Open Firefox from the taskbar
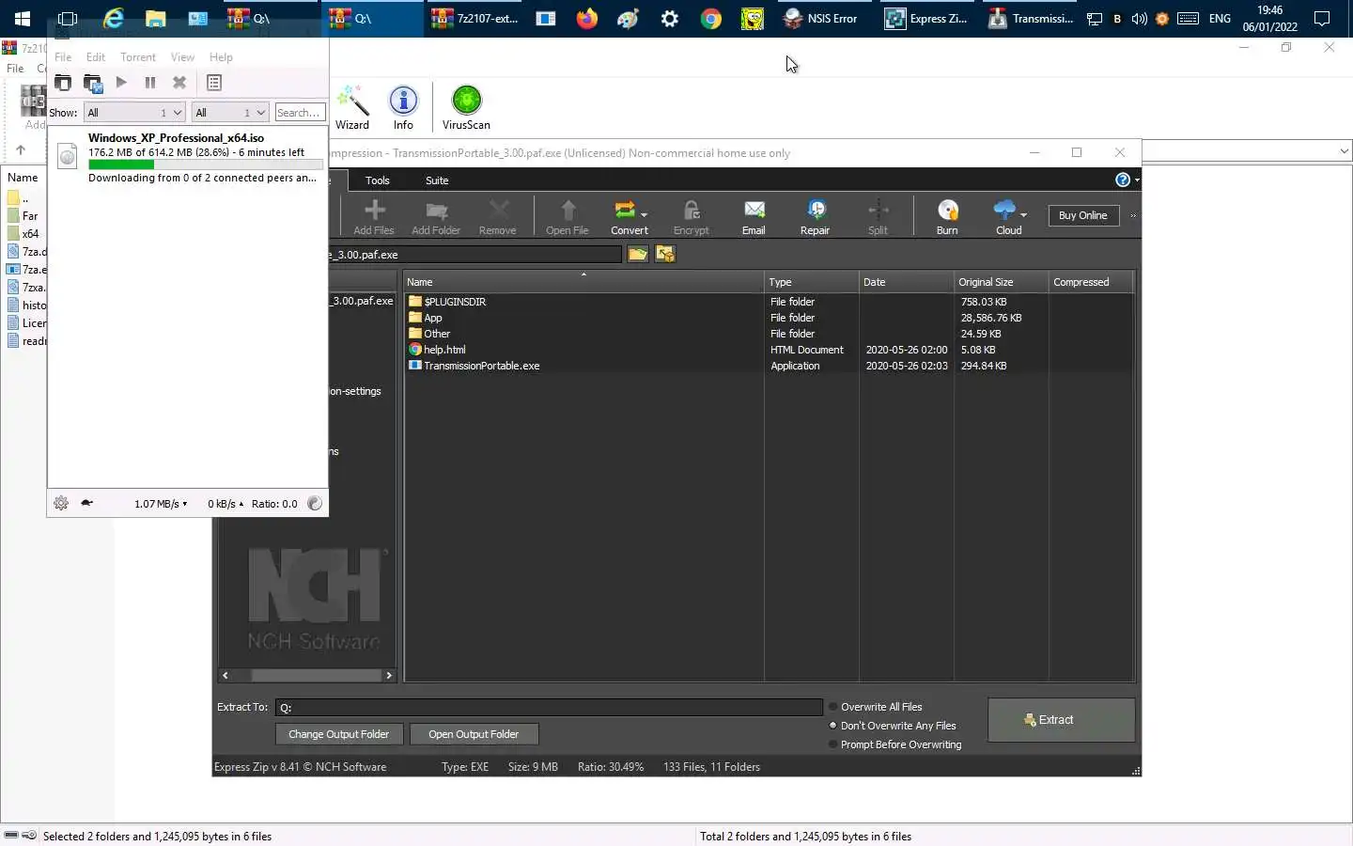 (587, 18)
